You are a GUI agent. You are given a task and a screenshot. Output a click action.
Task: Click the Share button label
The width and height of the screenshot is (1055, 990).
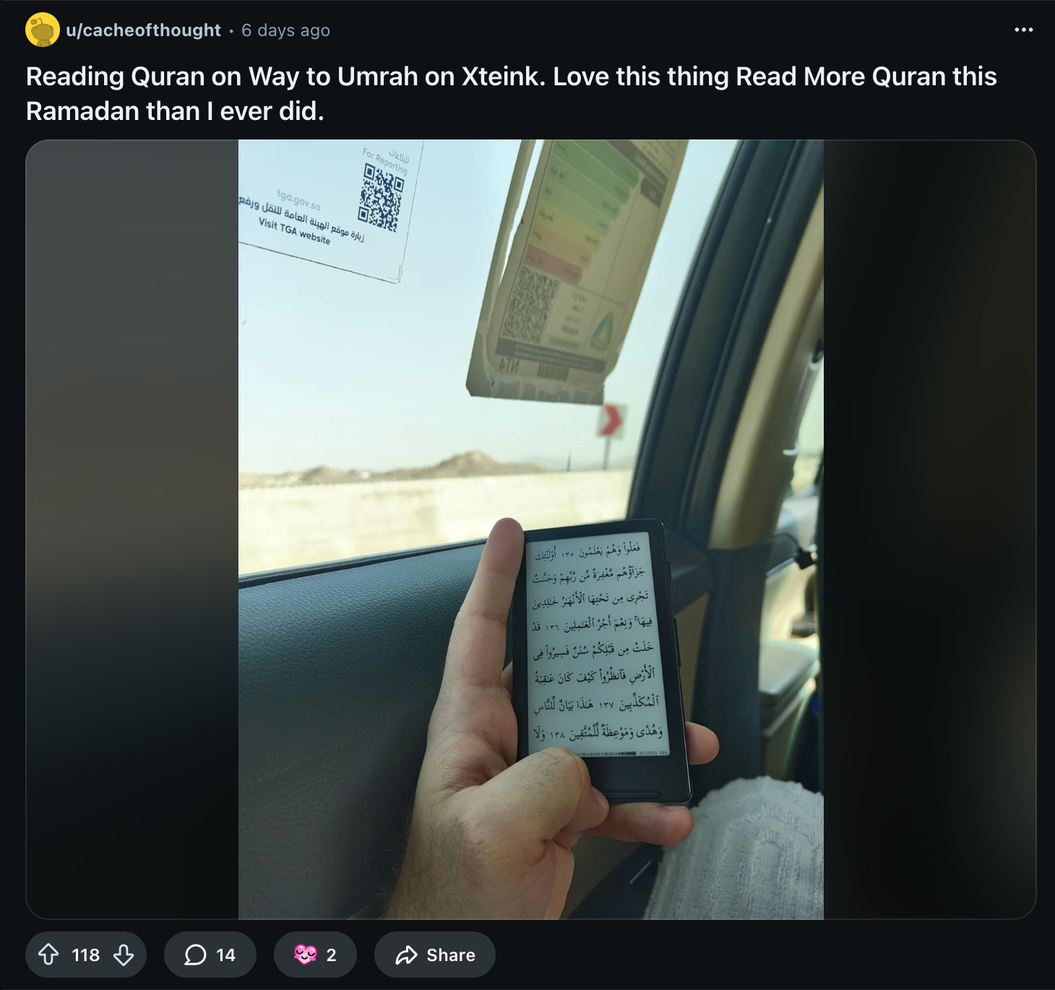click(x=451, y=955)
